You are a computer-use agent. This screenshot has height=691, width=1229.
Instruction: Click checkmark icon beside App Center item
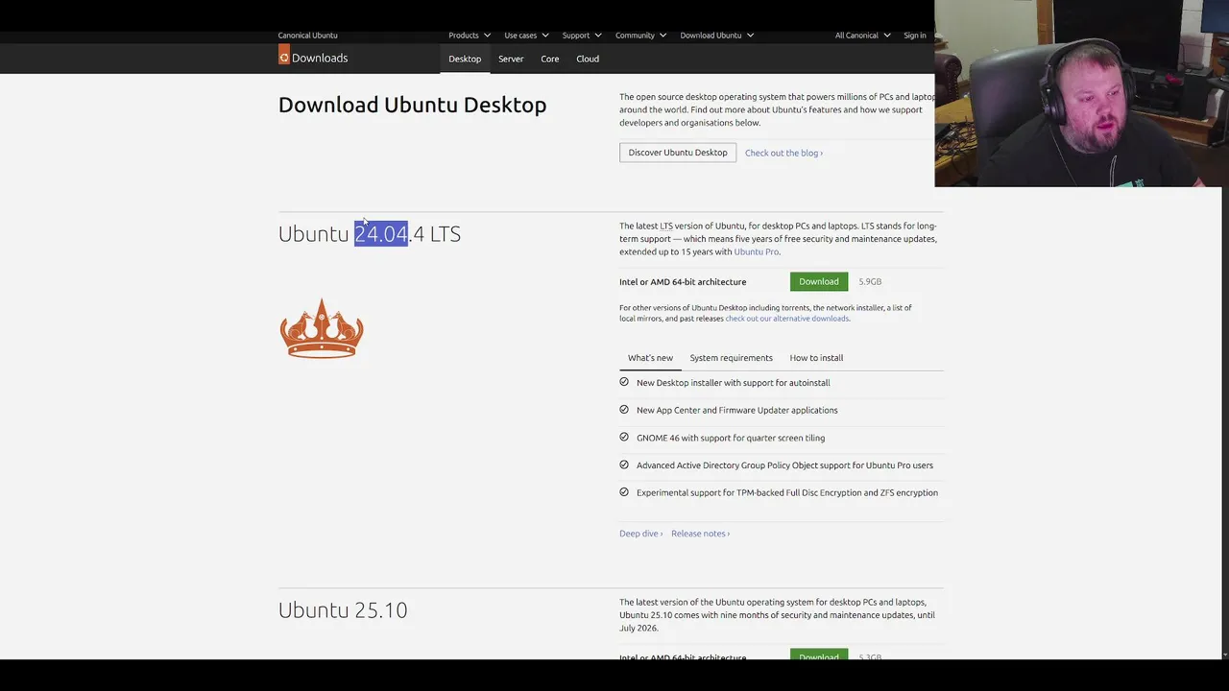pos(624,410)
